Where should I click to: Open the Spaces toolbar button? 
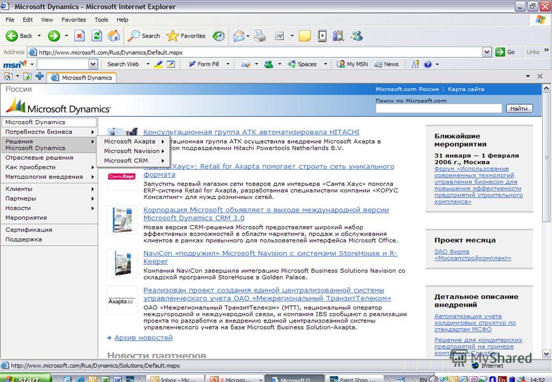pos(303,64)
